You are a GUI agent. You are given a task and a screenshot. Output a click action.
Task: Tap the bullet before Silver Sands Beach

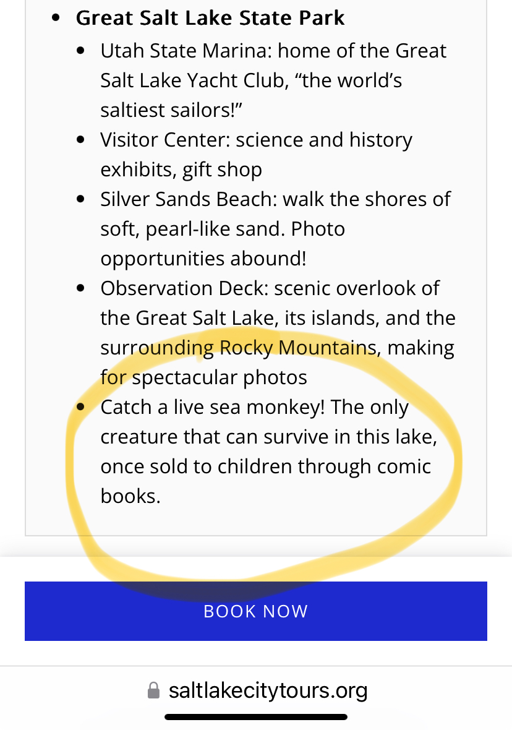[81, 199]
